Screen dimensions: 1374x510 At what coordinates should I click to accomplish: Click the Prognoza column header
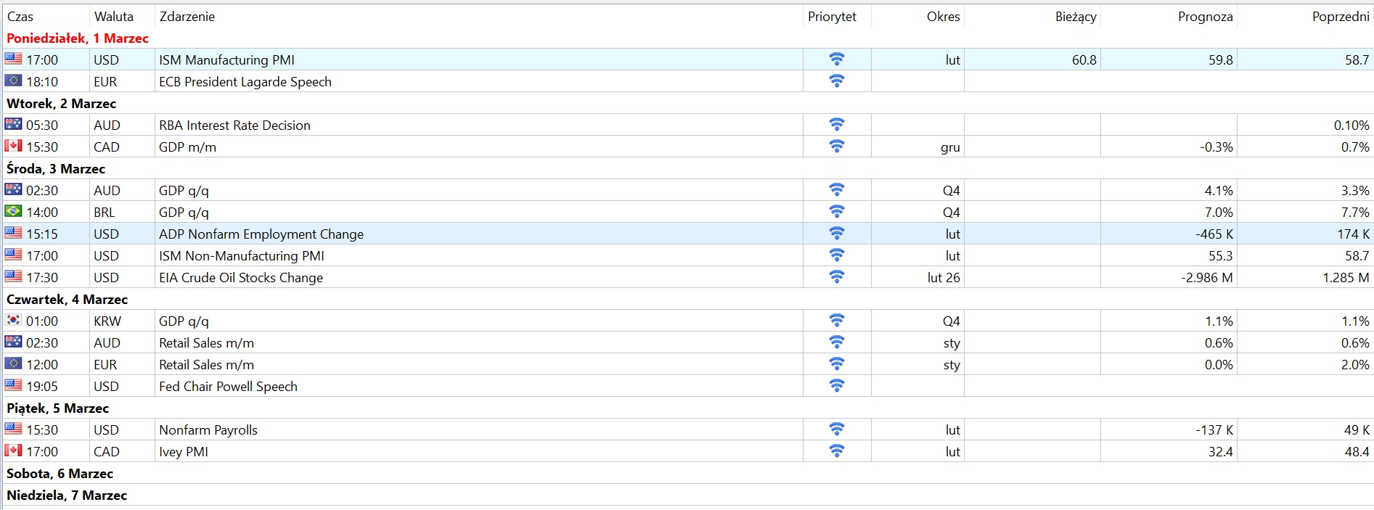click(x=1205, y=16)
